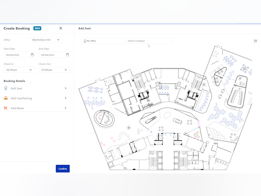Click the car in the floor plan lobby

tap(177, 121)
